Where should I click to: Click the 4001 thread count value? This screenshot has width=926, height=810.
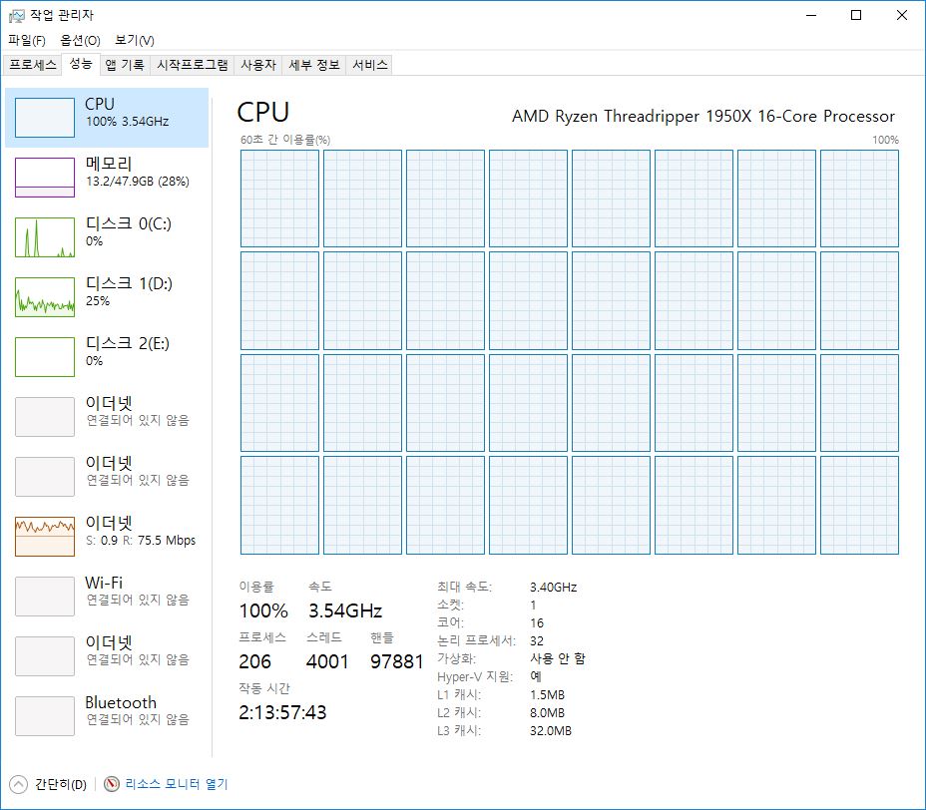(x=327, y=661)
